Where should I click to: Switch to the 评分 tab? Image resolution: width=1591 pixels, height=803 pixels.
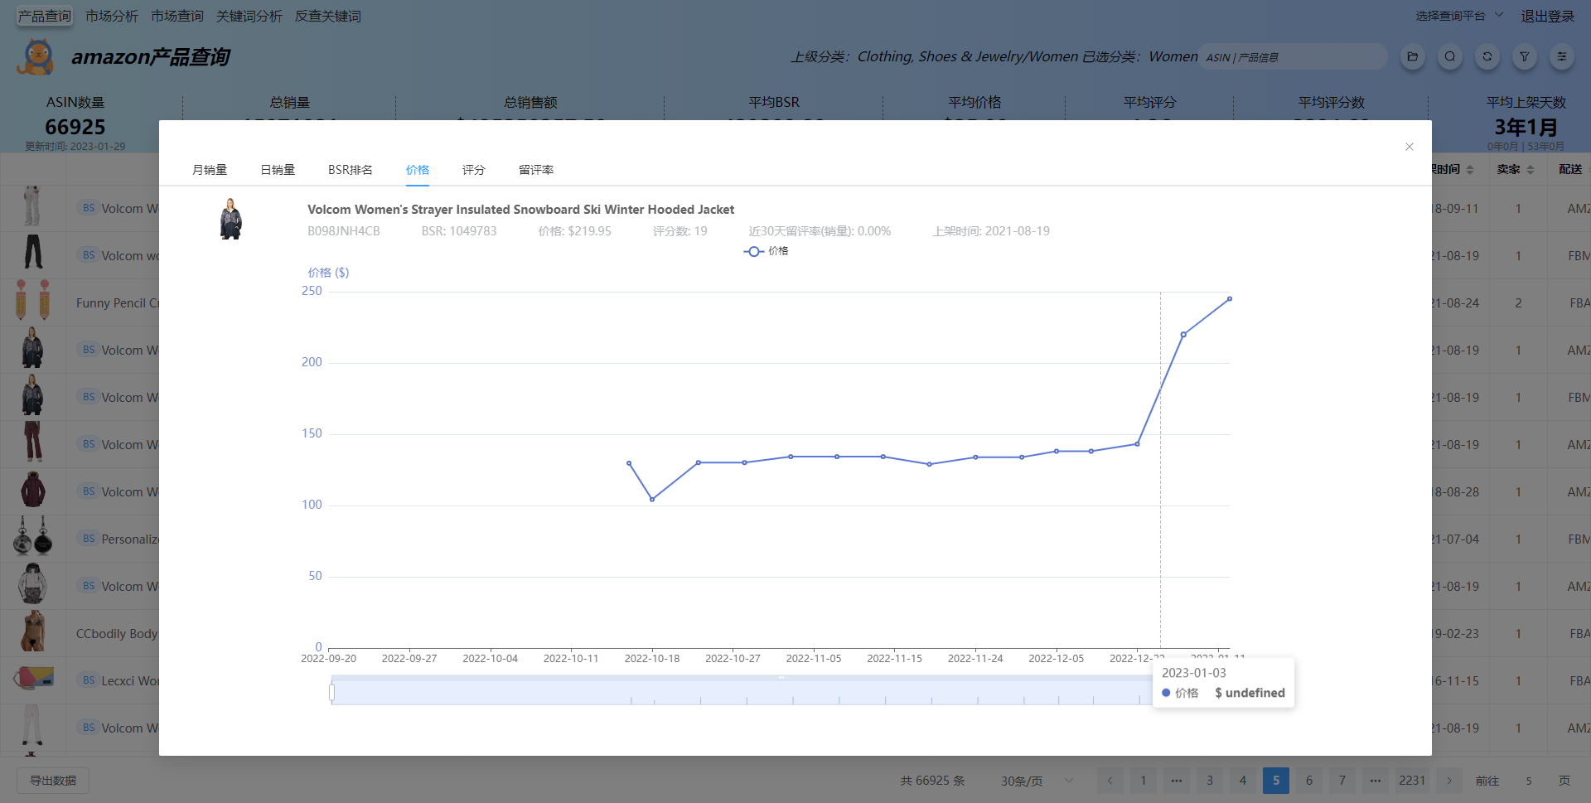tap(474, 170)
